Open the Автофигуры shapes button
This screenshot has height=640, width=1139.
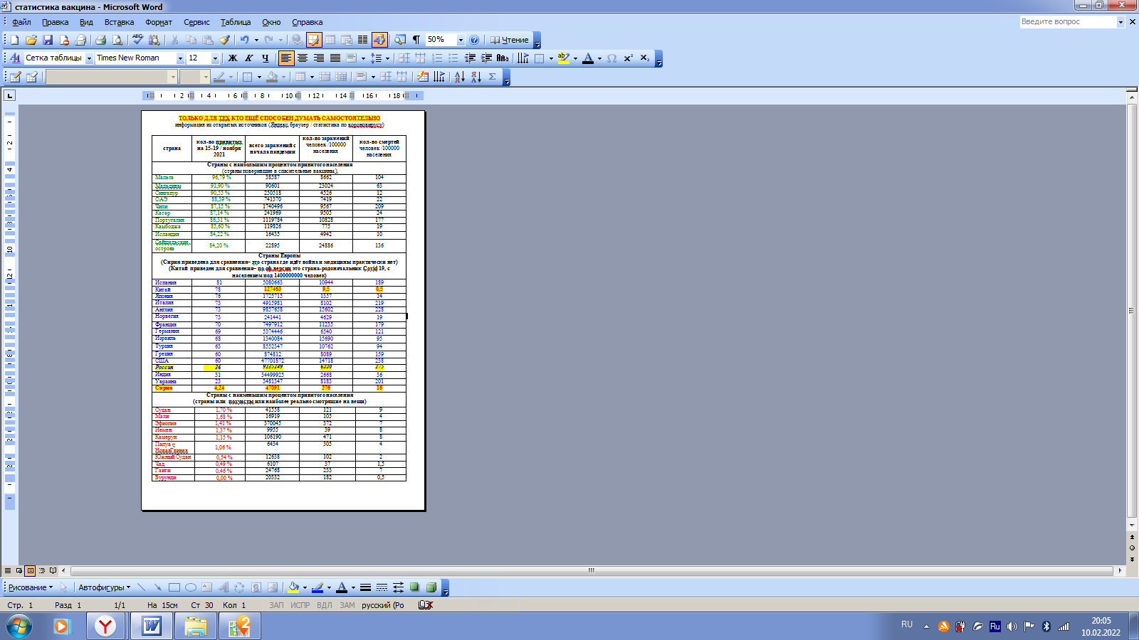[104, 587]
